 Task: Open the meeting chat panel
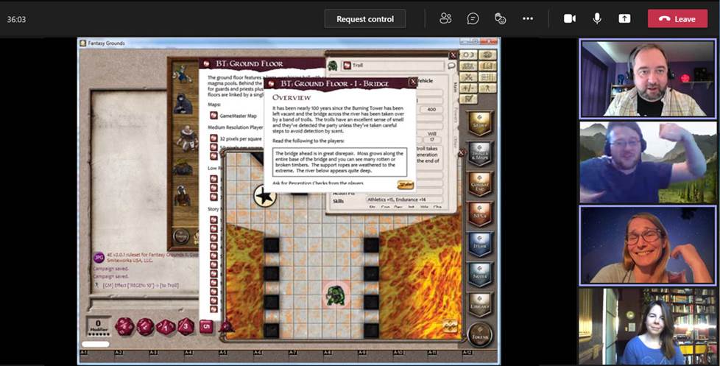pos(473,19)
